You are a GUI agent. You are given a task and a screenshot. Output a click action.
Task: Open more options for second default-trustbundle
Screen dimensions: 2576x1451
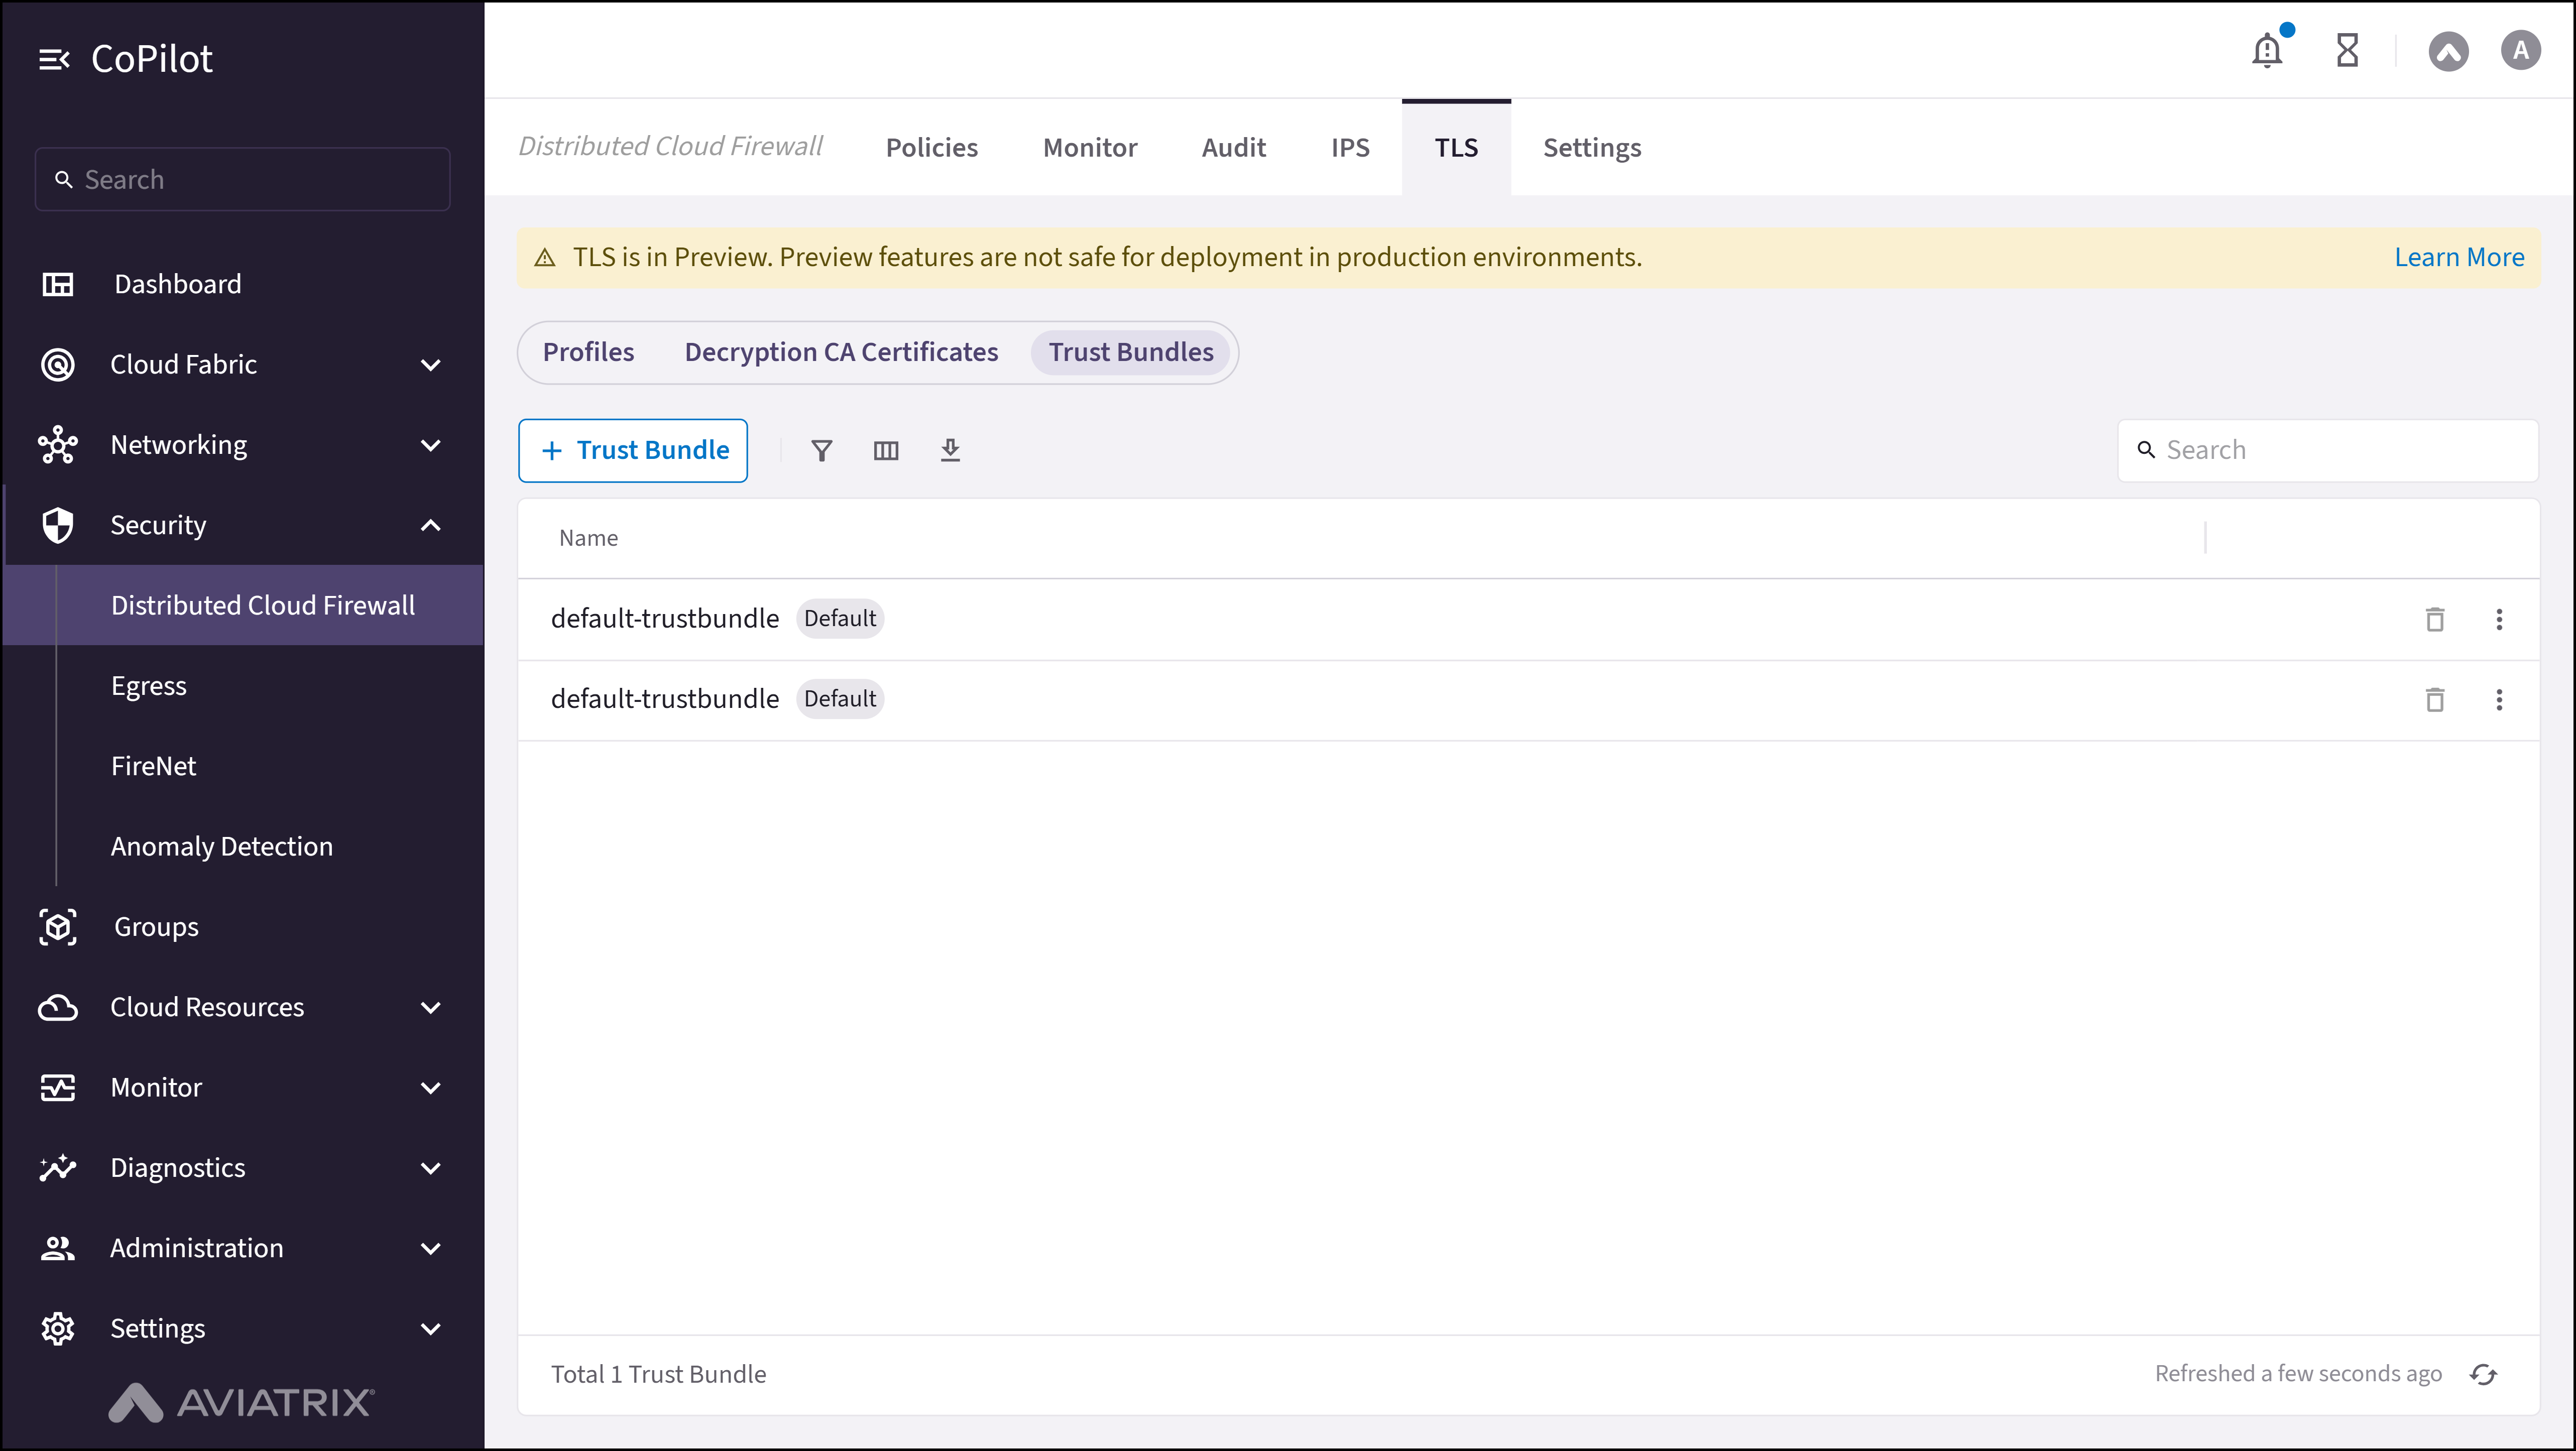[x=2499, y=700]
